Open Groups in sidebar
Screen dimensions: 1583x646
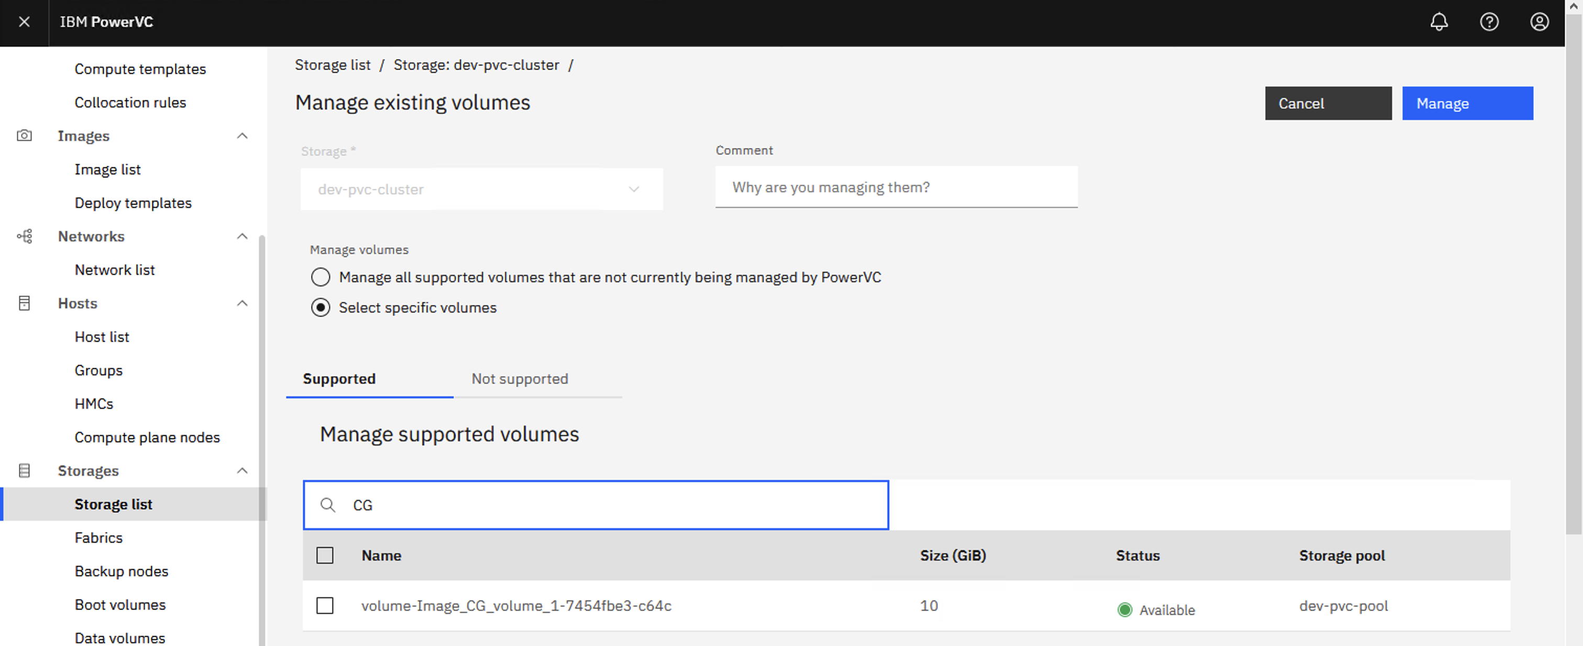point(98,371)
